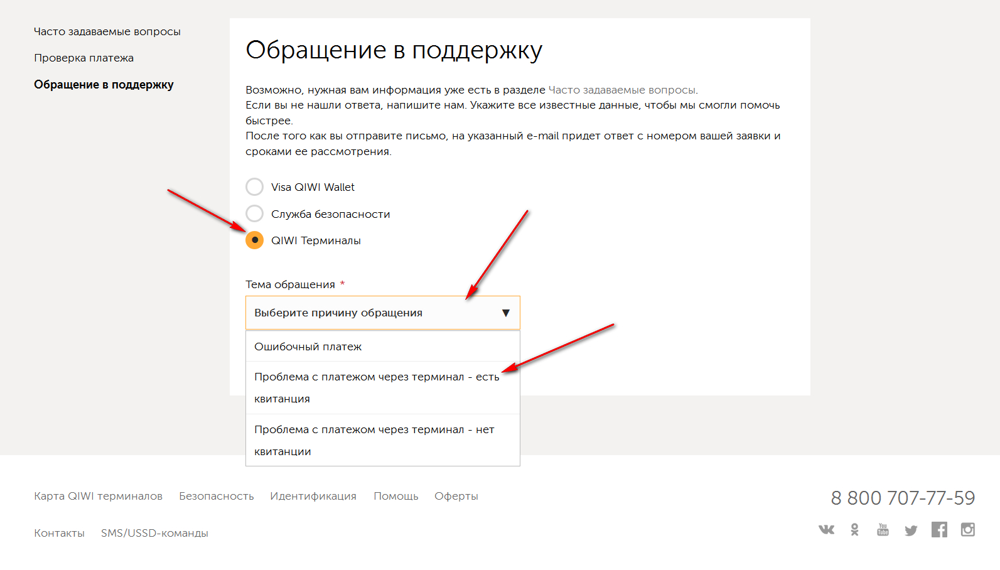Screen dimensions: 1000x570
Task: Open Проверка платежа in the sidebar
Action: [x=83, y=58]
